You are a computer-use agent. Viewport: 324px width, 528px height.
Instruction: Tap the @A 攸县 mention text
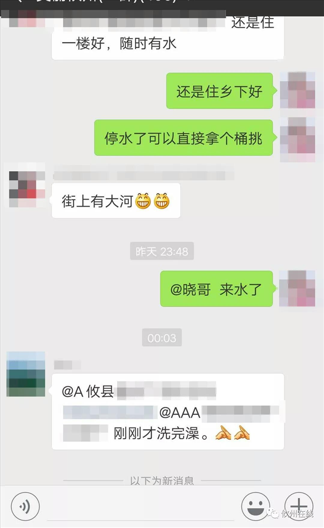tap(87, 391)
